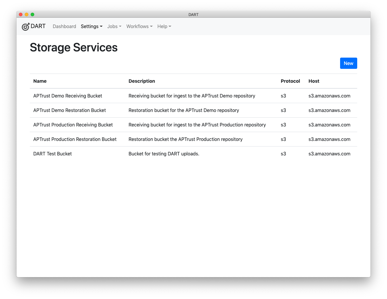387x299 pixels.
Task: Click the Protocol column header
Action: (290, 81)
